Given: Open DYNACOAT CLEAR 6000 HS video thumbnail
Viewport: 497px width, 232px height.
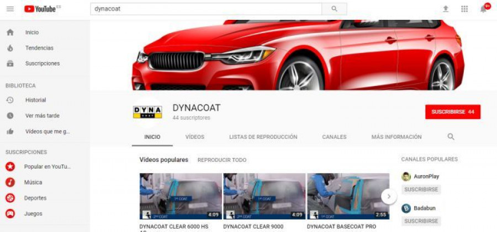Looking at the screenshot, I should [181, 196].
